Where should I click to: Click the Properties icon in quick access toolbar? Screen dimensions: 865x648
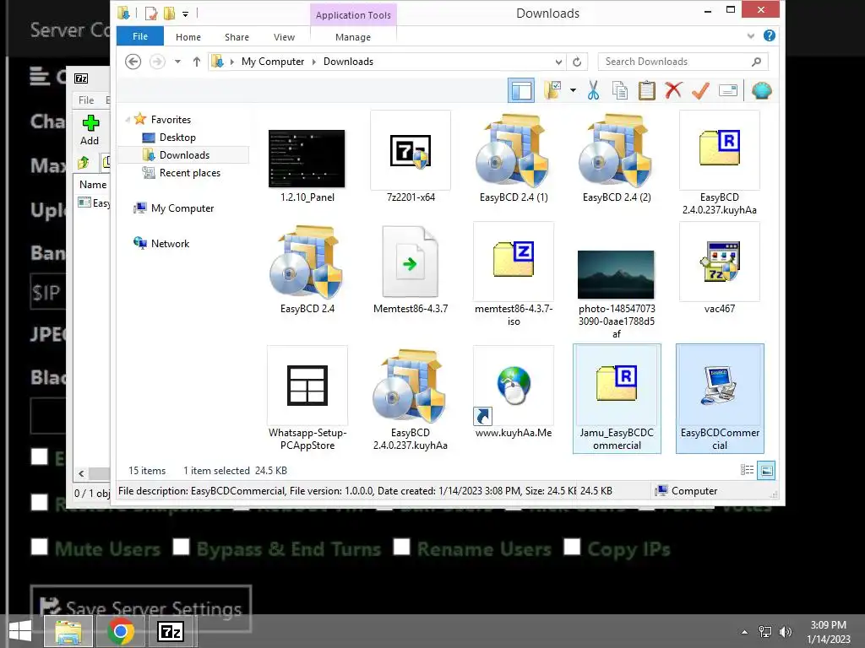tap(151, 13)
